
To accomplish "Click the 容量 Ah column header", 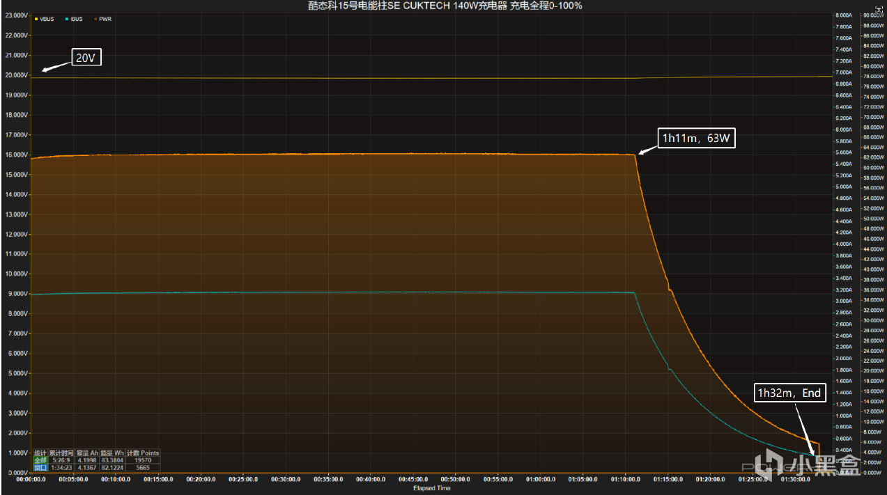I will pyautogui.click(x=87, y=453).
